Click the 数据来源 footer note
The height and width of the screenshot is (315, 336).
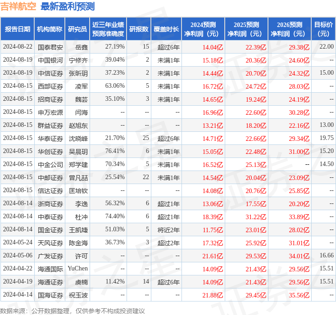click(73, 311)
